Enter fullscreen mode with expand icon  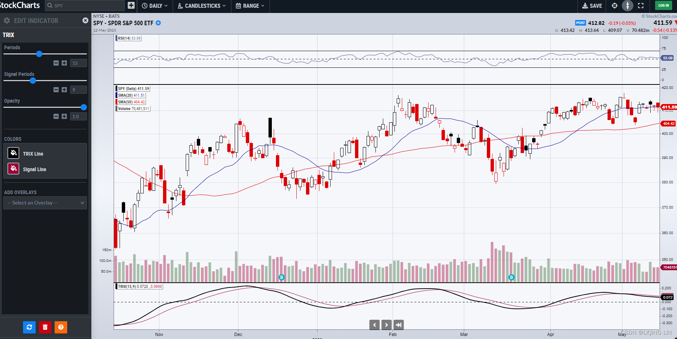click(641, 6)
